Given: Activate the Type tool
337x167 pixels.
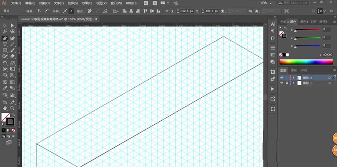Looking at the screenshot, I should pos(5,44).
